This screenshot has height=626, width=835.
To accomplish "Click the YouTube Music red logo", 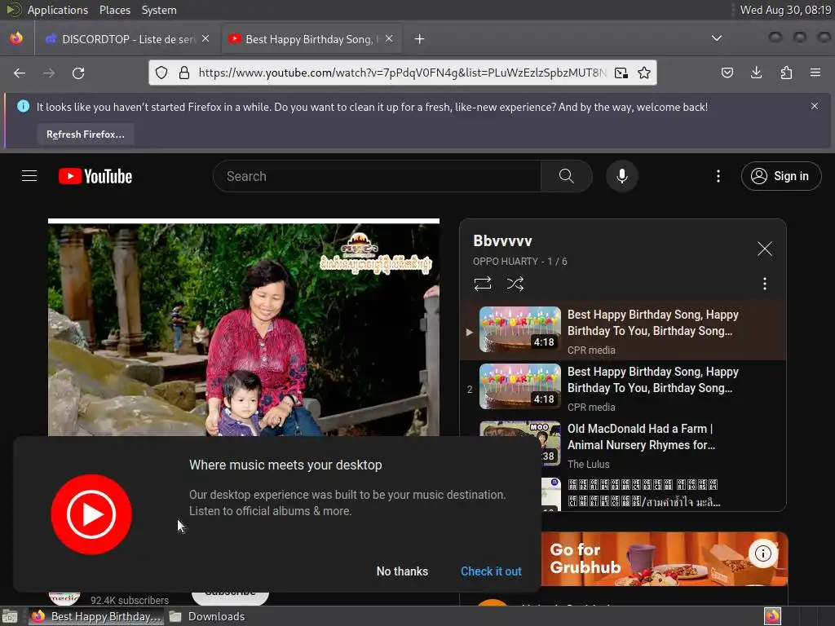I will [x=91, y=514].
